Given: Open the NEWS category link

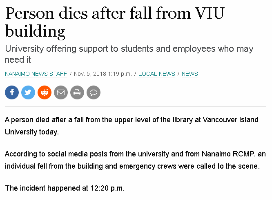Looking at the screenshot, I should [190, 74].
